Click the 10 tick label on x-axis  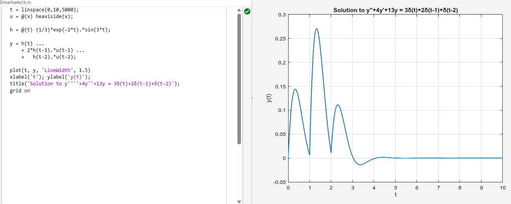(x=502, y=188)
